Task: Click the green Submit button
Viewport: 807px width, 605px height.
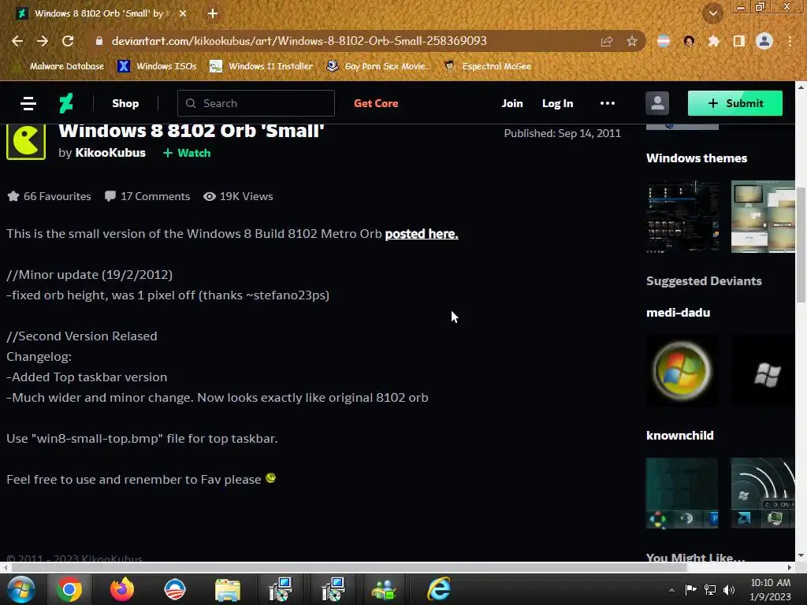Action: 735,103
